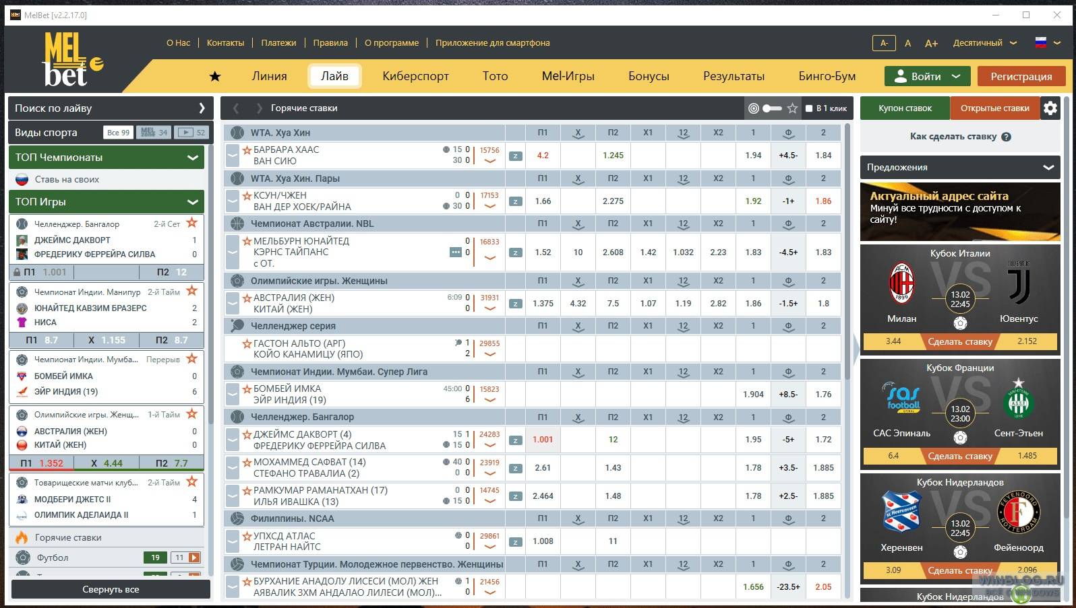Viewport: 1076px width, 608px height.
Task: Click the star filter in Горячие ставки bar
Action: pos(793,108)
